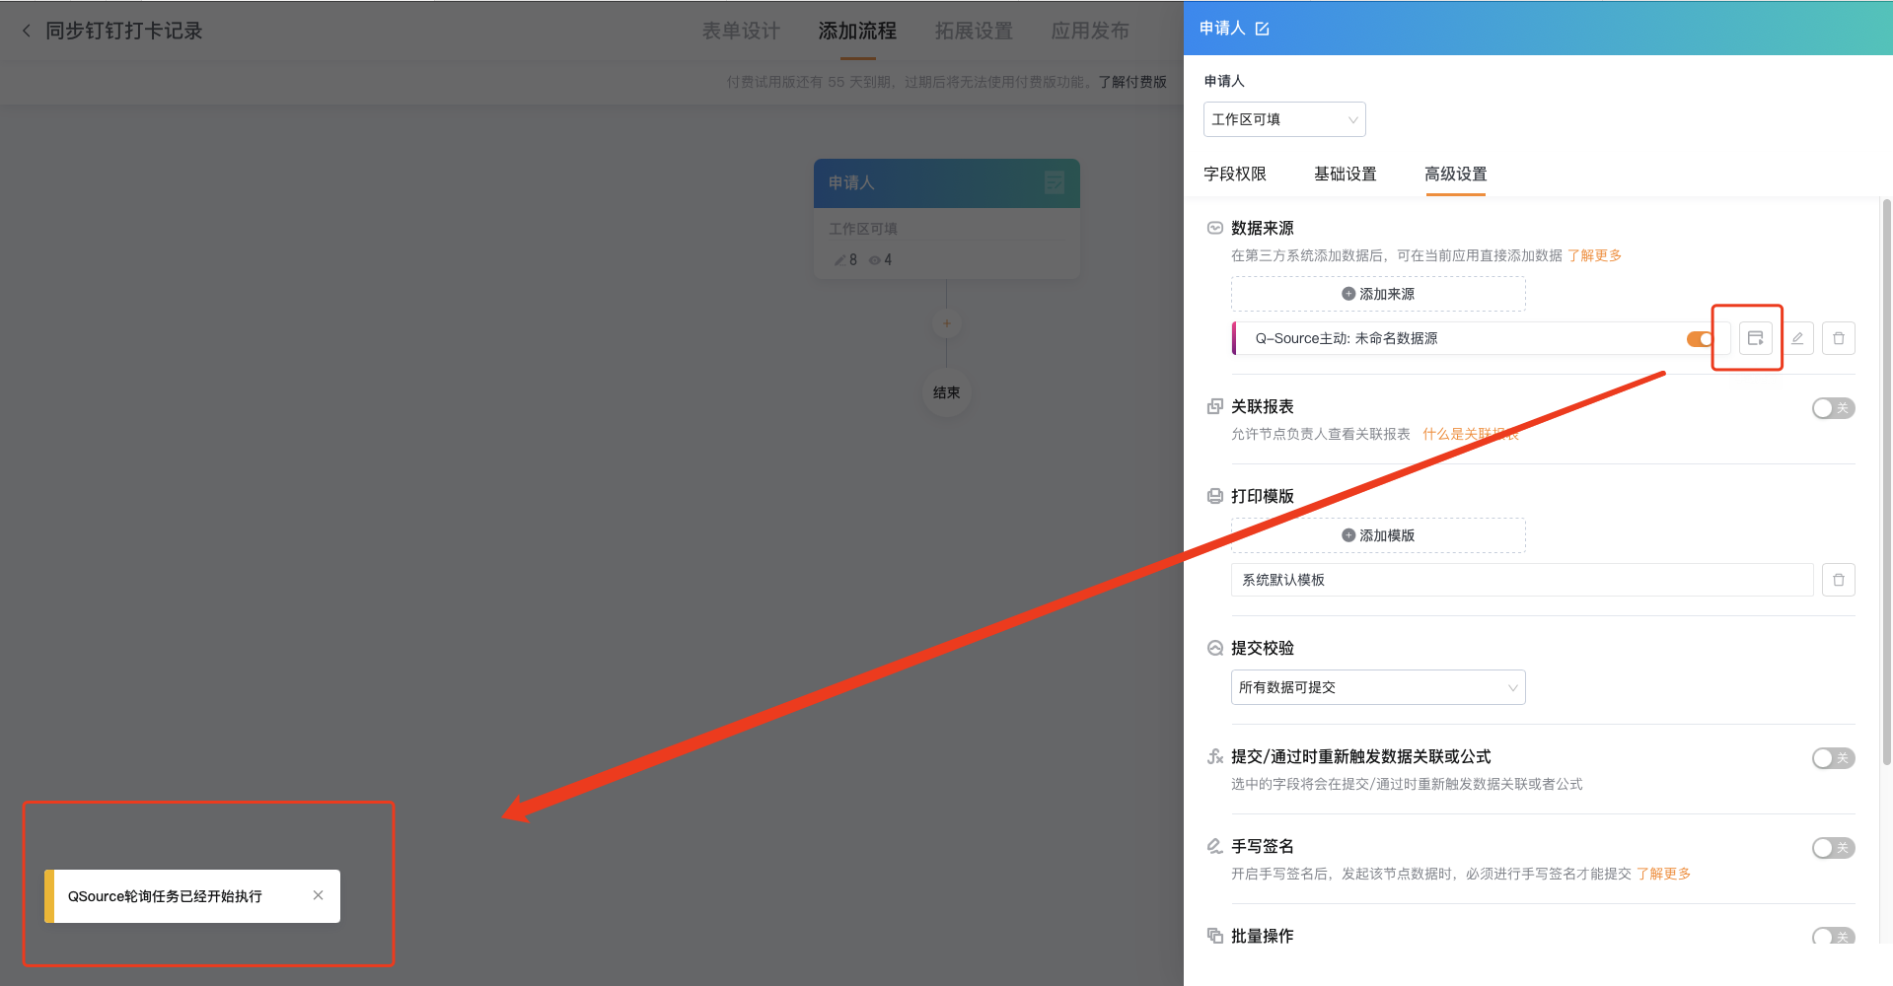Viewport: 1893px width, 986px height.
Task: Open 了解更多 link under 数据来源
Action: tap(1594, 255)
